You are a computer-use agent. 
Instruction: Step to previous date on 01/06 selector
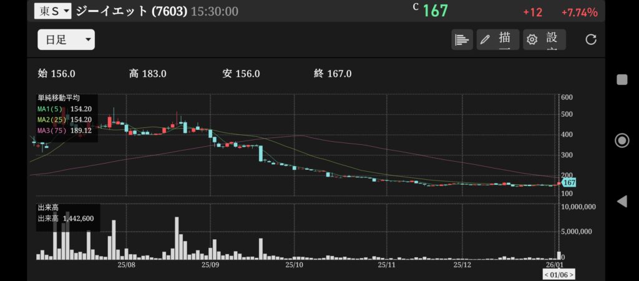547,274
